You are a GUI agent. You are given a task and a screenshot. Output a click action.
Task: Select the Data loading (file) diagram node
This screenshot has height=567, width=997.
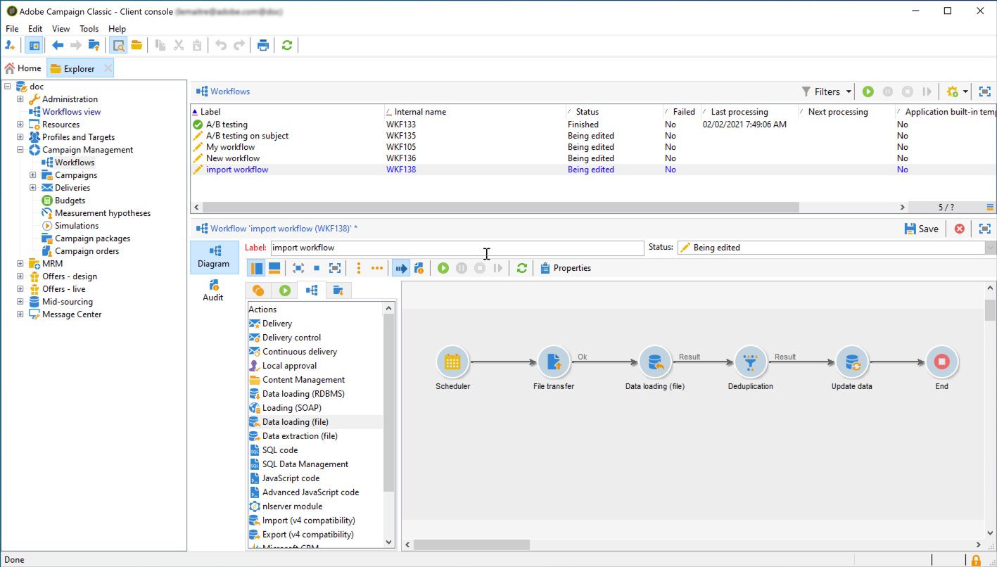(x=655, y=362)
